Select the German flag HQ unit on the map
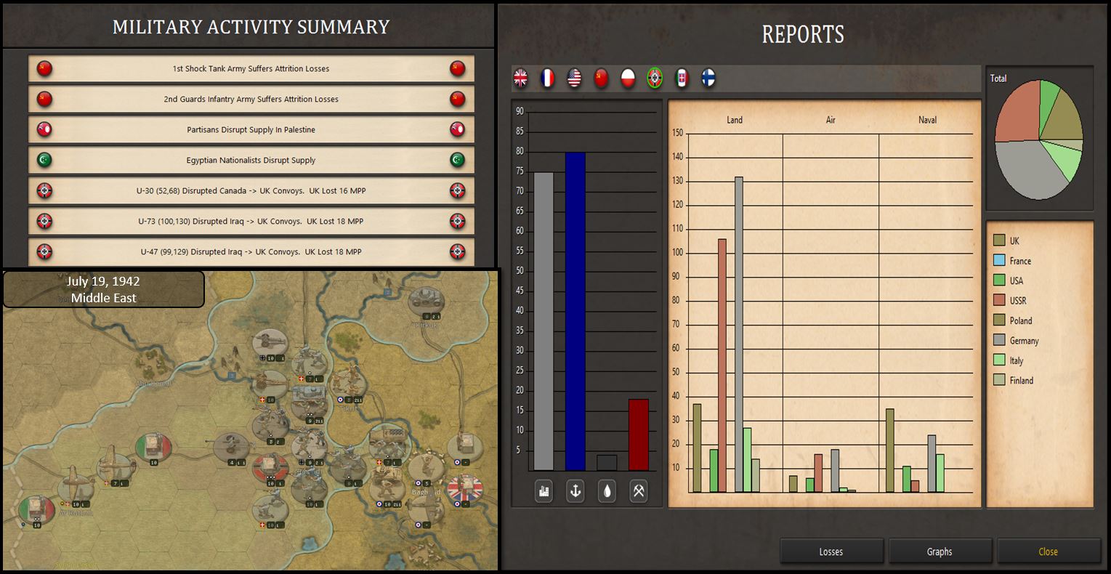Screen dimensions: 1111x574 (270, 468)
